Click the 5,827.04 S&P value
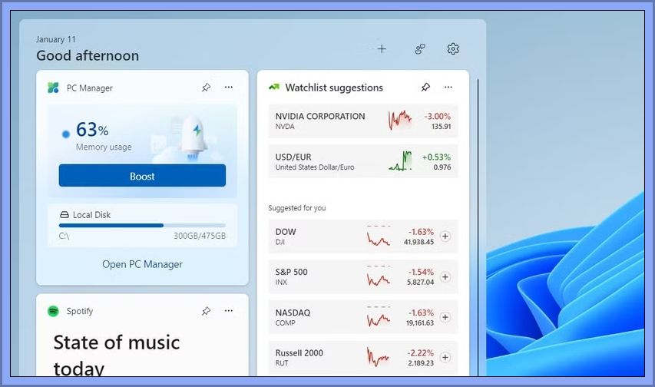 tap(420, 283)
